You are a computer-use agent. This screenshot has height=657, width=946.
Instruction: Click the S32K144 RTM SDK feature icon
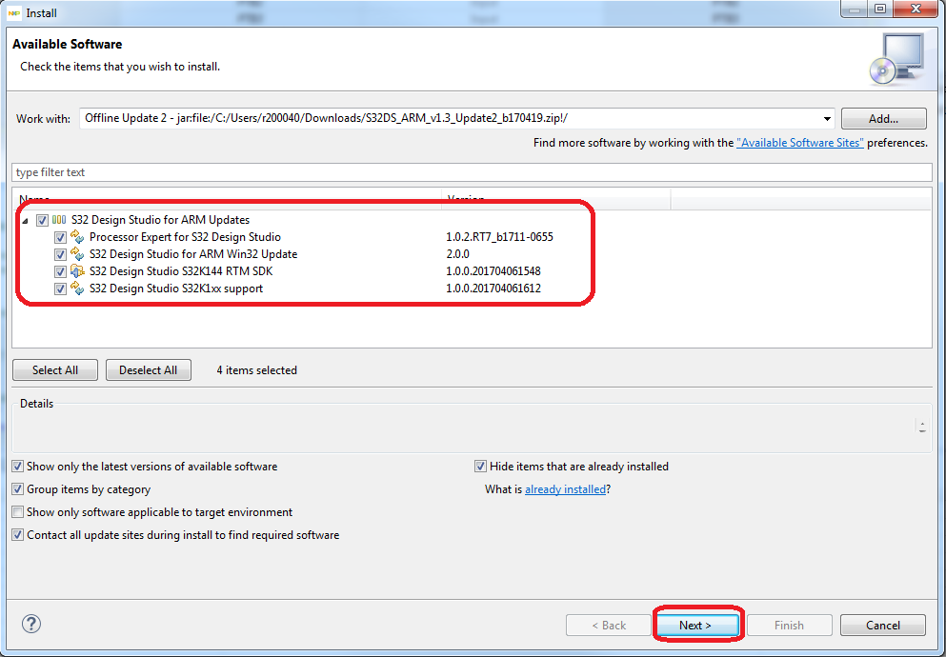tap(77, 270)
